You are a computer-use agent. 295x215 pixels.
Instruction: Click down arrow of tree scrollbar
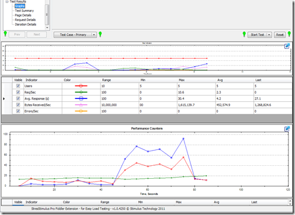47,28
